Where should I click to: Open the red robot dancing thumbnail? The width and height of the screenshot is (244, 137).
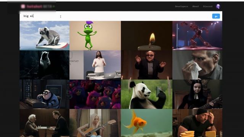click(197, 35)
